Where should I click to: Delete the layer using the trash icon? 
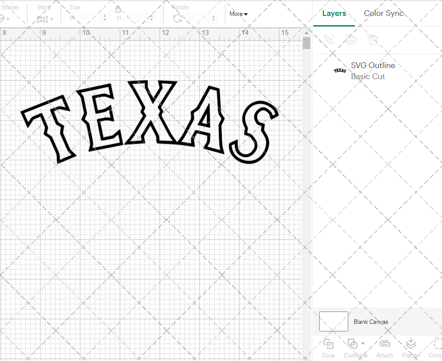(373, 40)
